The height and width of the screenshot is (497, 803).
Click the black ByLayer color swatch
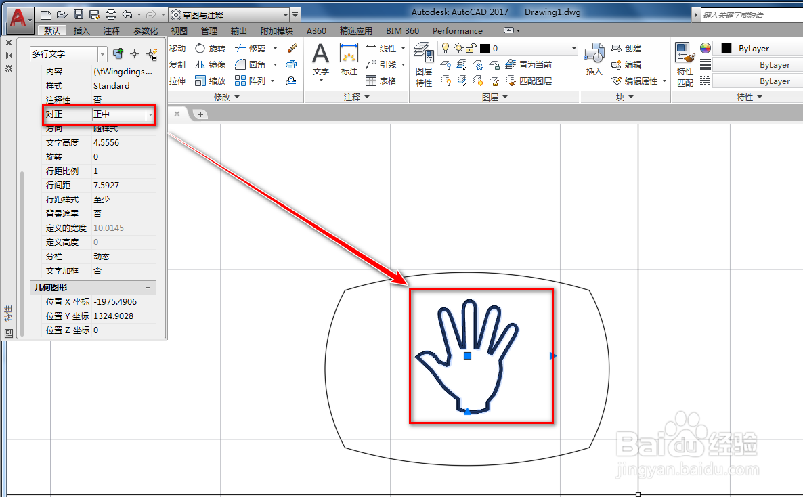pos(726,48)
